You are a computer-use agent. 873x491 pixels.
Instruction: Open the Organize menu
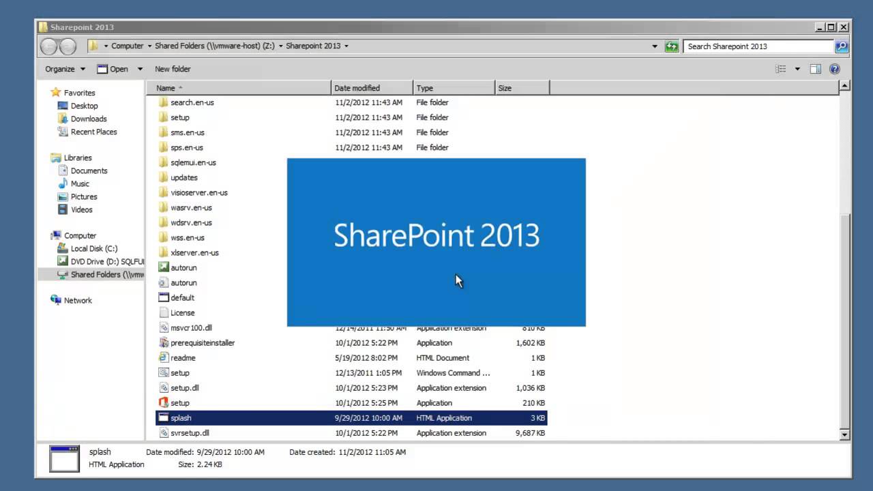65,69
